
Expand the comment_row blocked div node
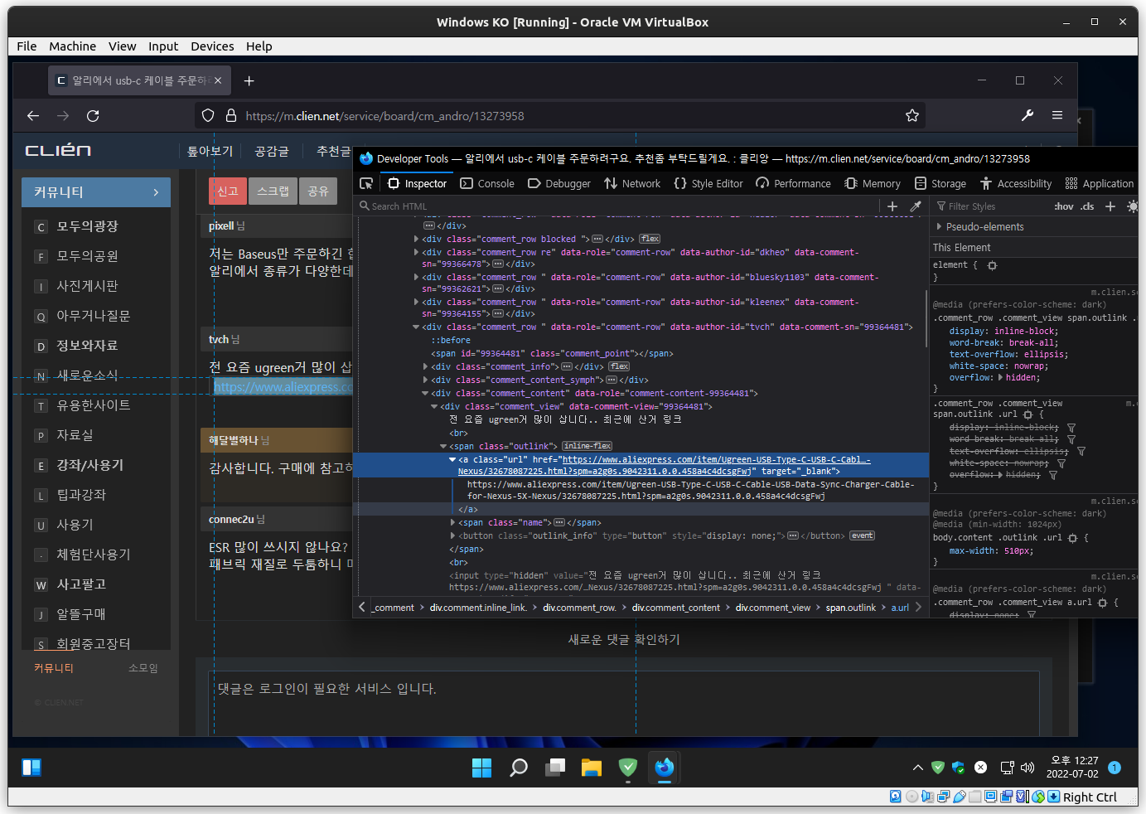pyautogui.click(x=416, y=239)
